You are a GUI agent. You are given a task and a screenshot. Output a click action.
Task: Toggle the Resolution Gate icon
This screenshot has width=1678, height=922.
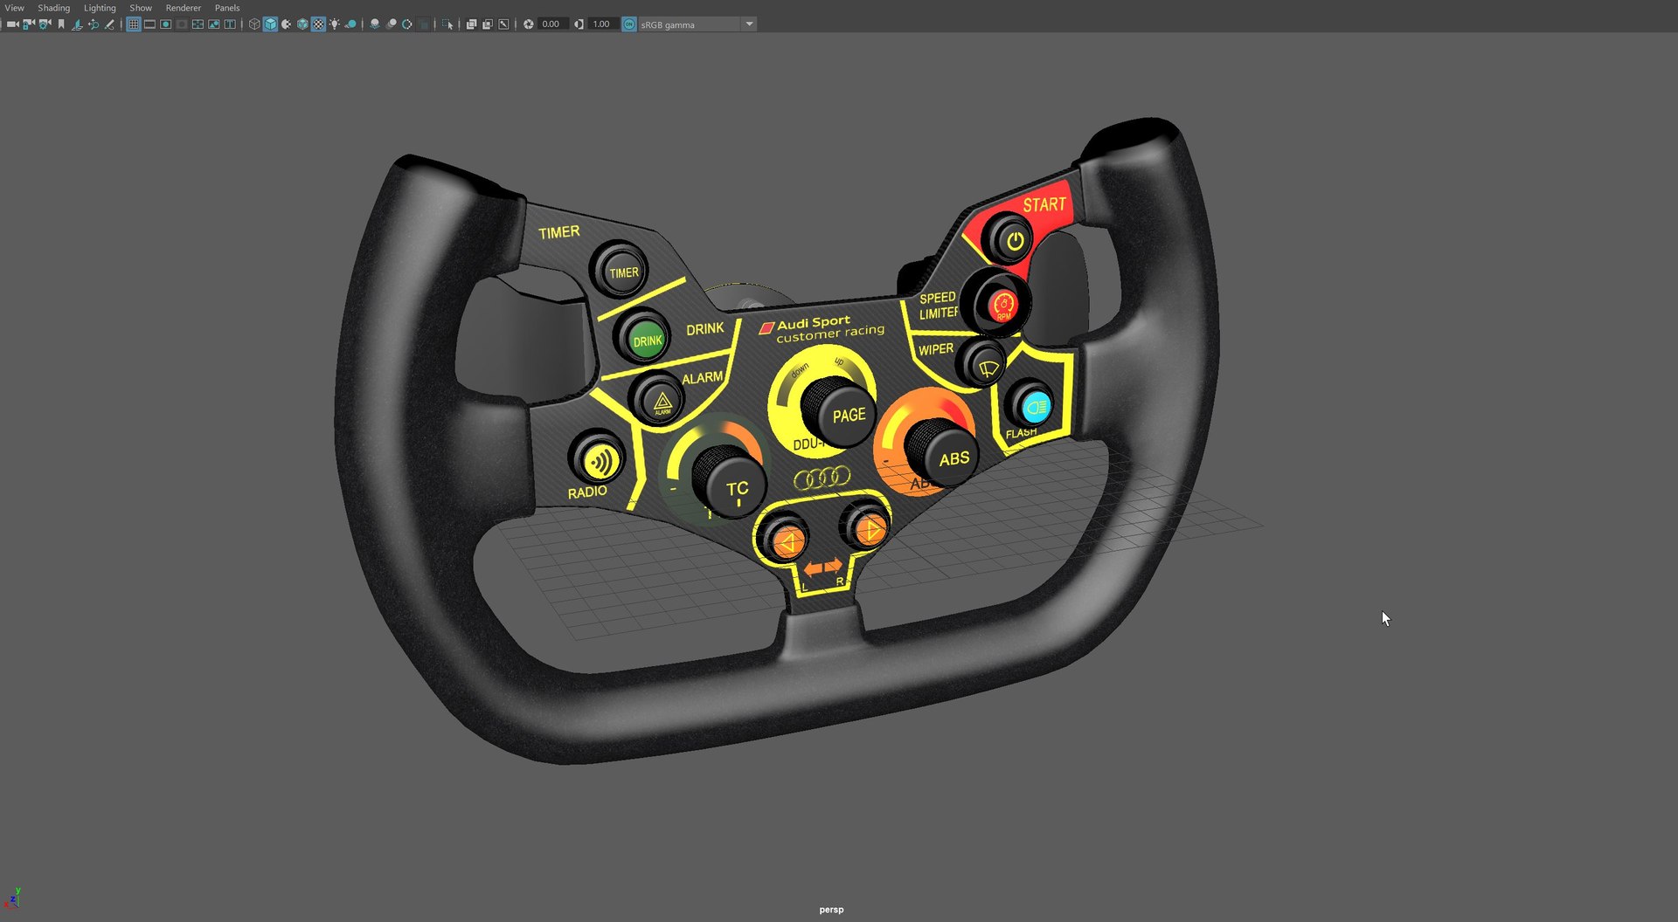(x=165, y=24)
